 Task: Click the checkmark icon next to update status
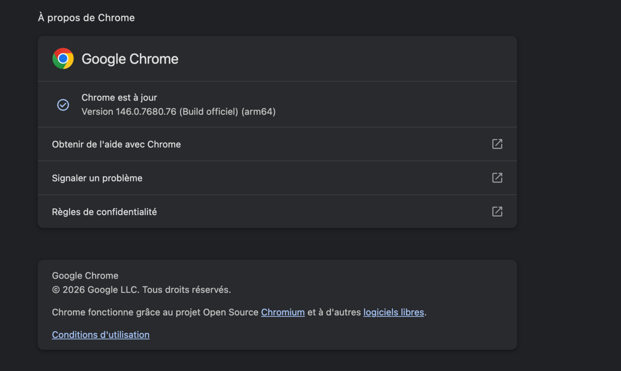[63, 104]
